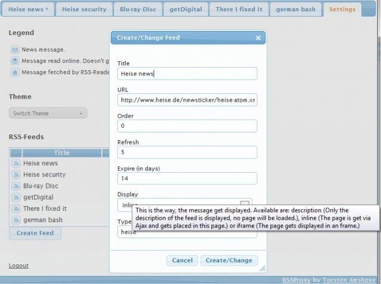The image size is (381, 284).
Task: Select the There I fixed it tab
Action: tap(239, 10)
